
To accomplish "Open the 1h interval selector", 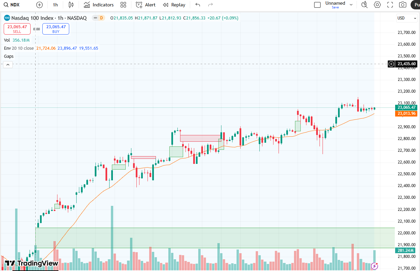I will coord(55,5).
